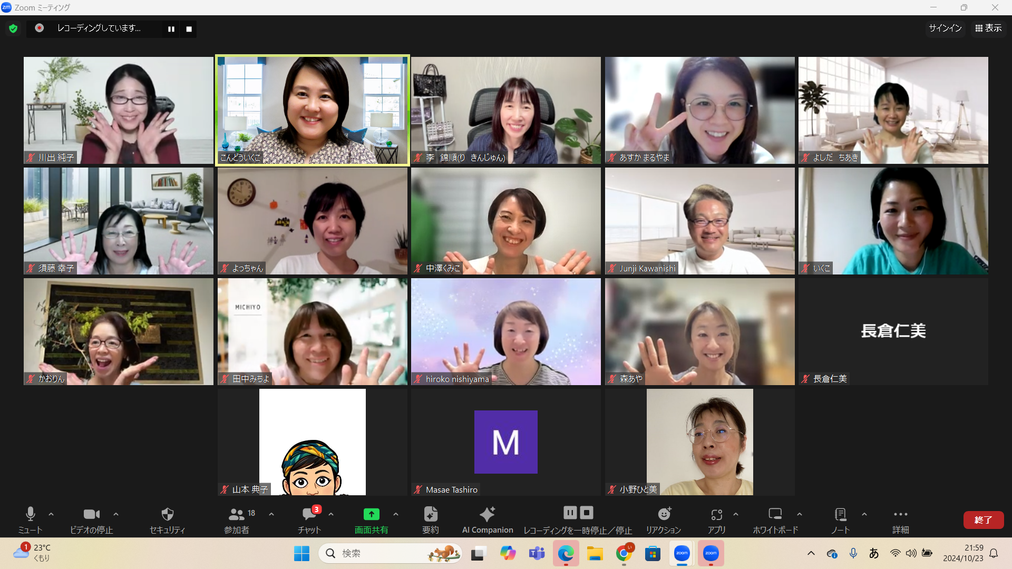Expand screen share options arrow
1012x569 pixels.
(396, 514)
